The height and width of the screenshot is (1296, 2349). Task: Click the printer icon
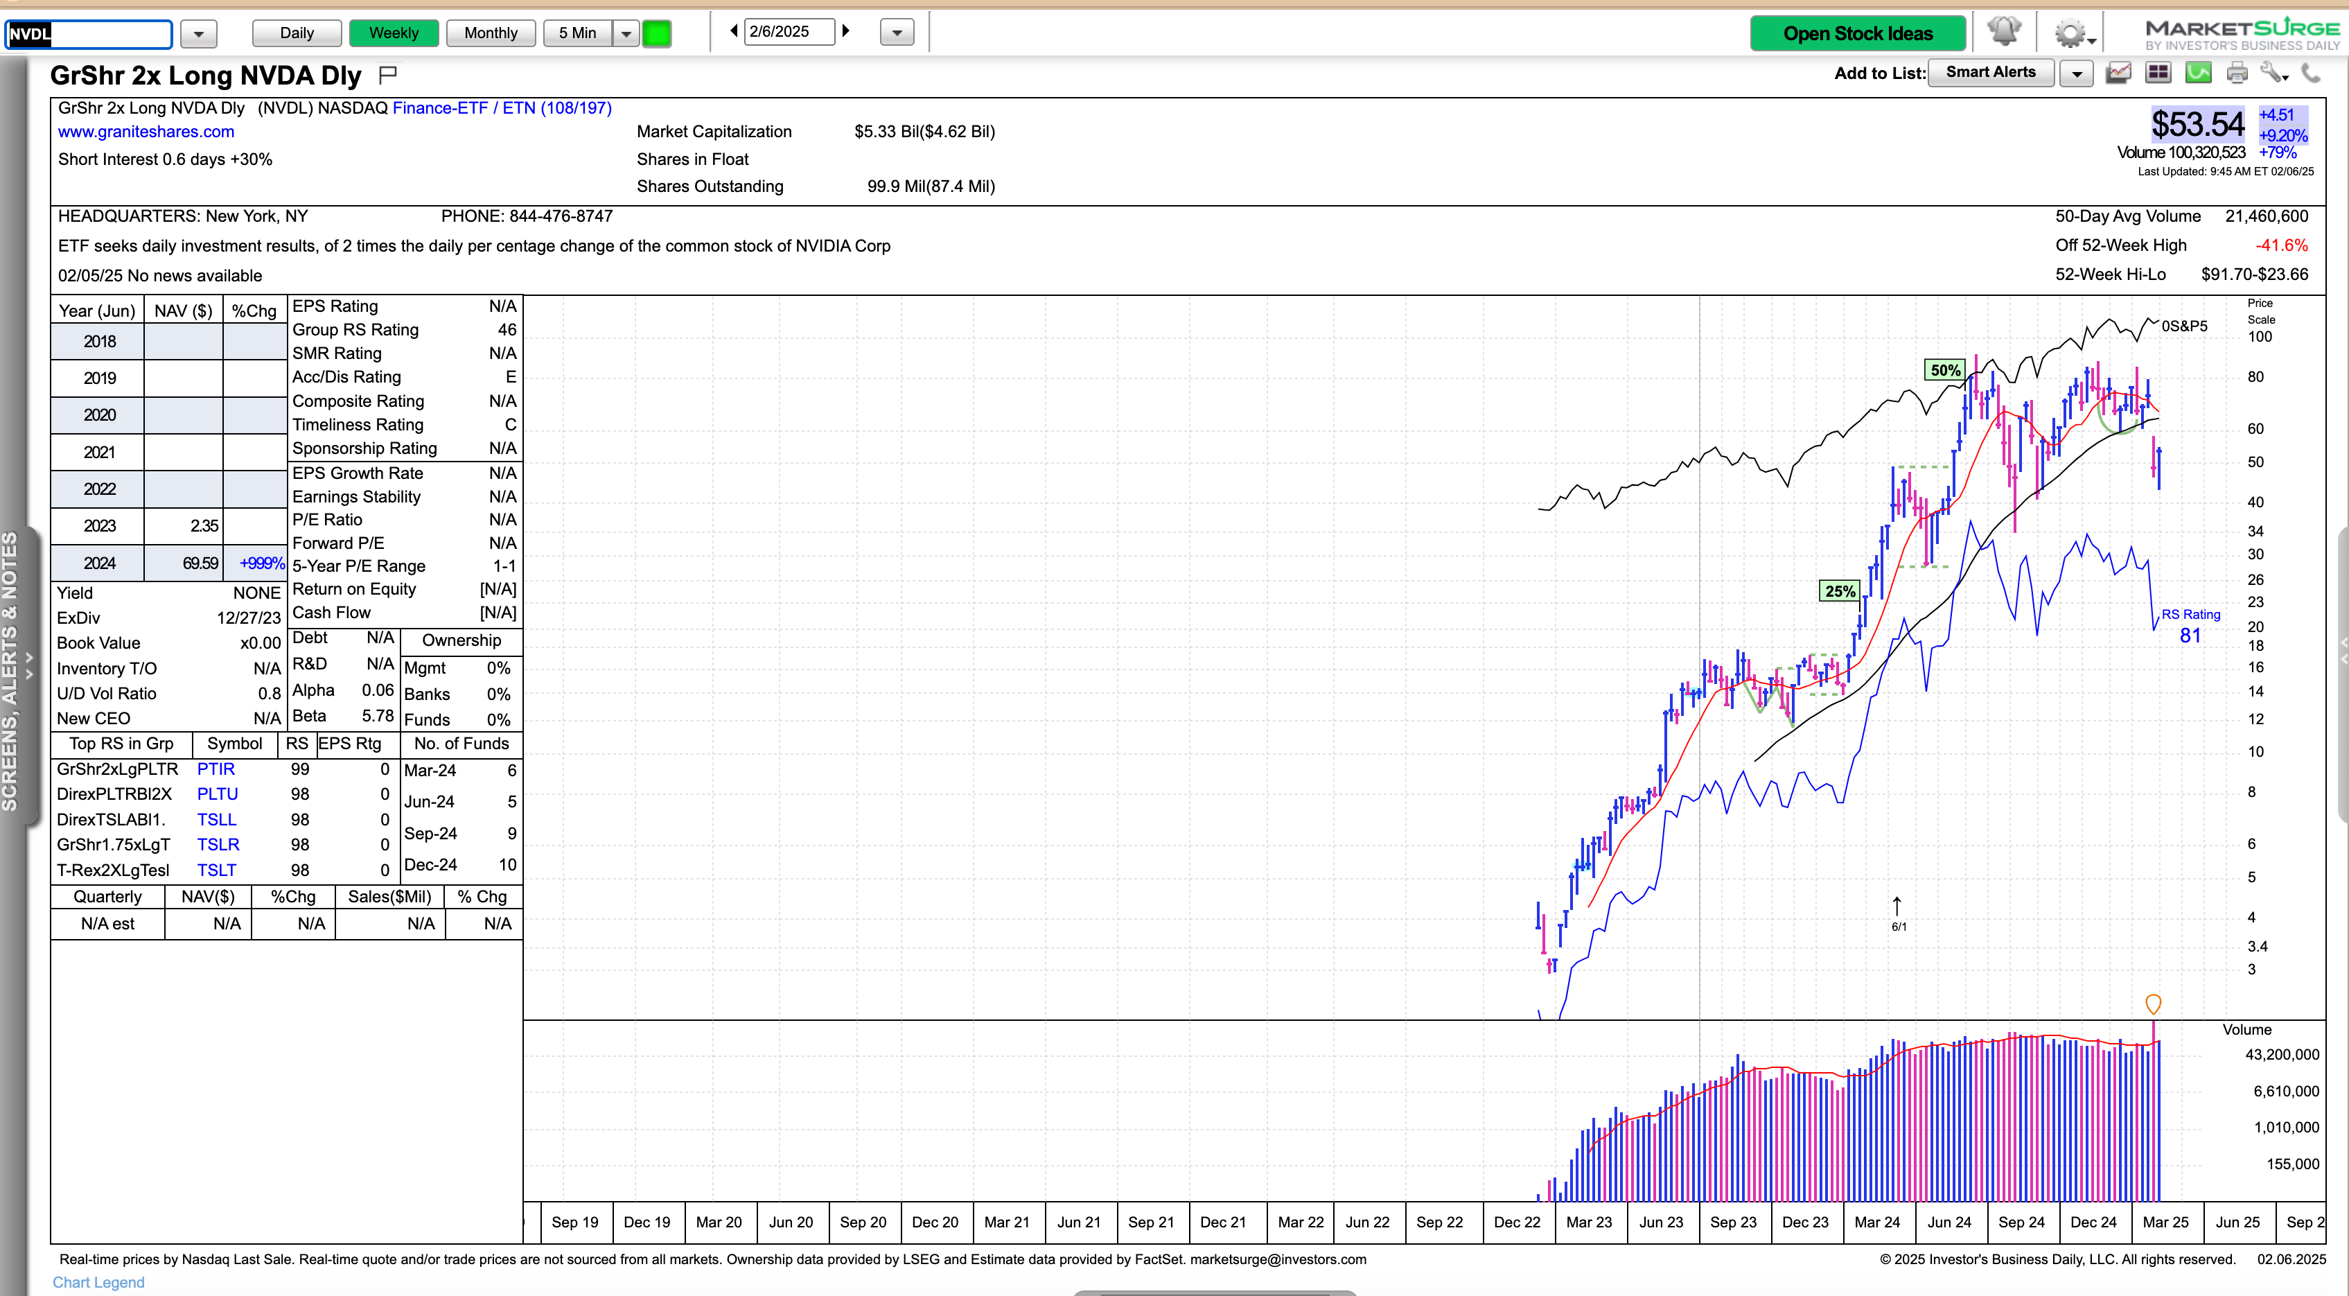2237,73
